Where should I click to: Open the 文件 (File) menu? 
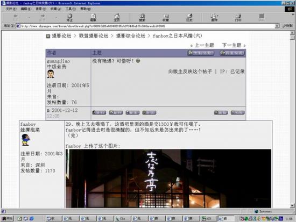pyautogui.click(x=11, y=9)
